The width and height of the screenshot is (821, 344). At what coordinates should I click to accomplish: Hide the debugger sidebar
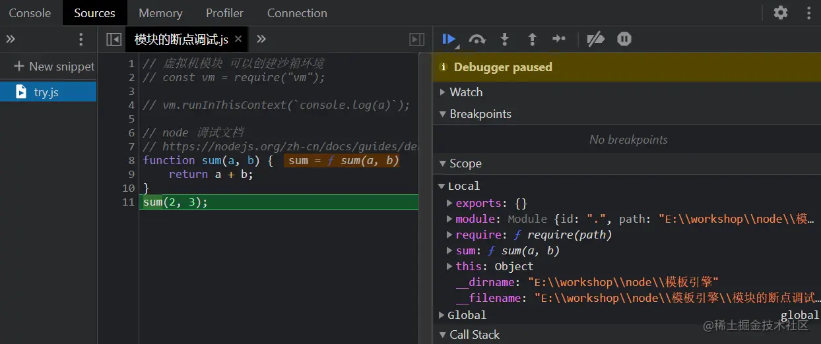(x=417, y=40)
